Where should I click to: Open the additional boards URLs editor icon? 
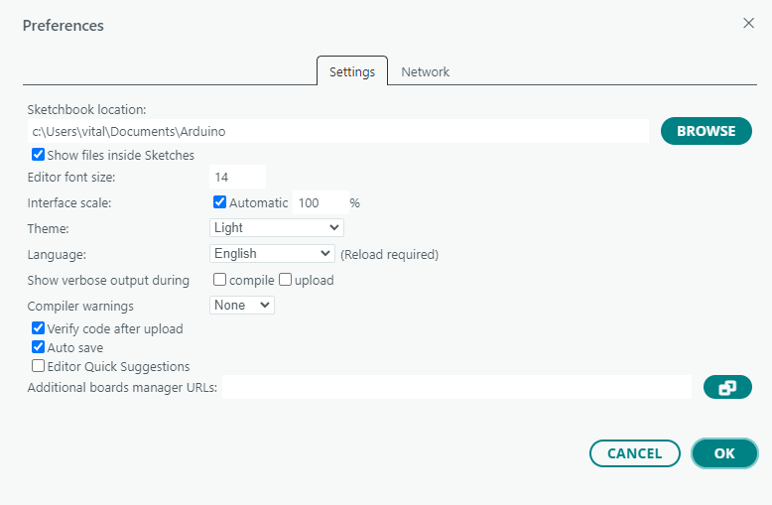(x=726, y=388)
